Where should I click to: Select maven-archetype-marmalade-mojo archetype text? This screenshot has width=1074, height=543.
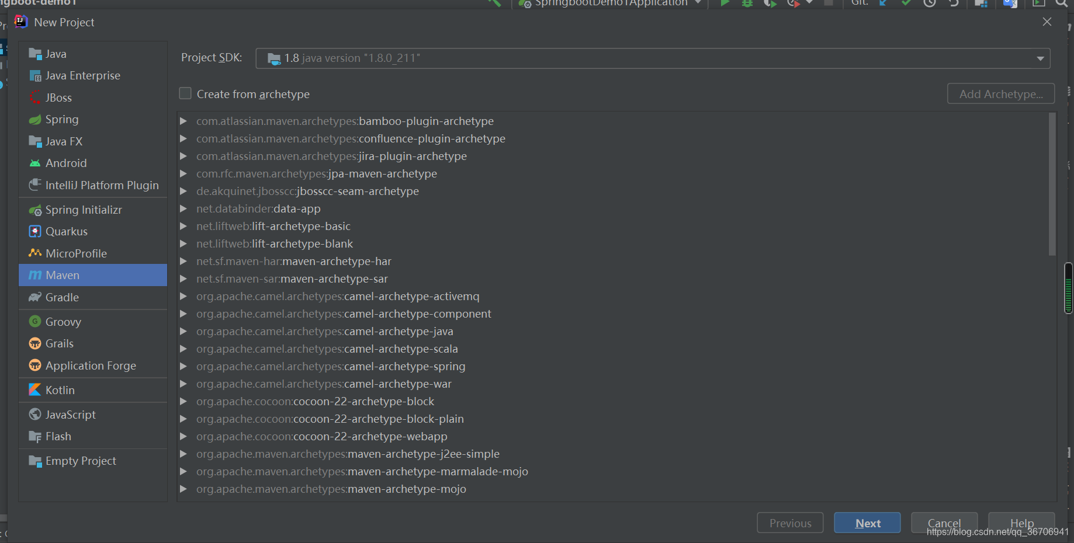click(x=438, y=472)
